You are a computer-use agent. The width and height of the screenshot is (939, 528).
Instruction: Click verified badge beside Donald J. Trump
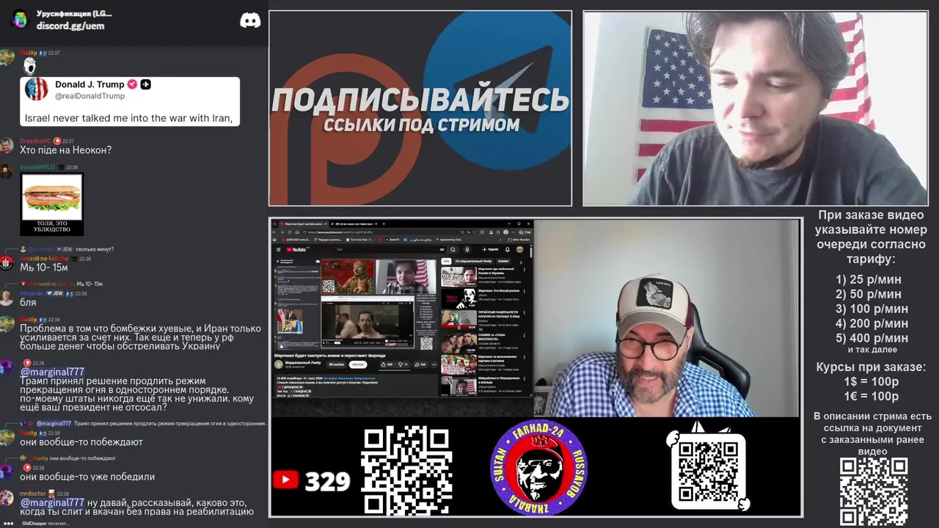click(132, 84)
